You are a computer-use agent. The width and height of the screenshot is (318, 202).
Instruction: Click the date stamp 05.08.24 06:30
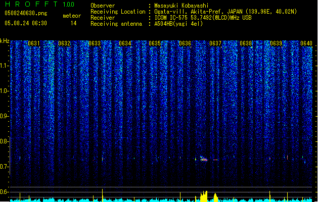pyautogui.click(x=26, y=23)
